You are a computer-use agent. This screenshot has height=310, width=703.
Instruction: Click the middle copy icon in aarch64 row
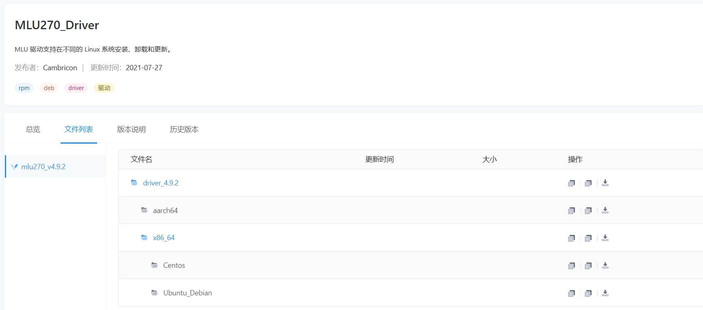pos(588,211)
